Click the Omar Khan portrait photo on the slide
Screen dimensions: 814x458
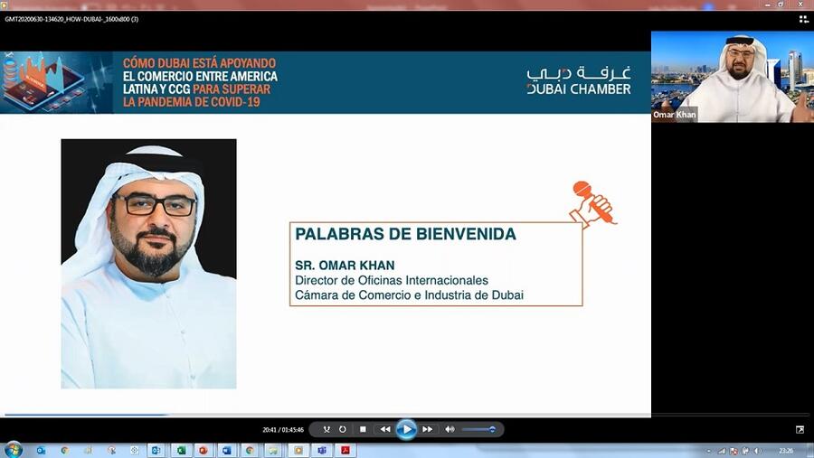[x=149, y=264]
